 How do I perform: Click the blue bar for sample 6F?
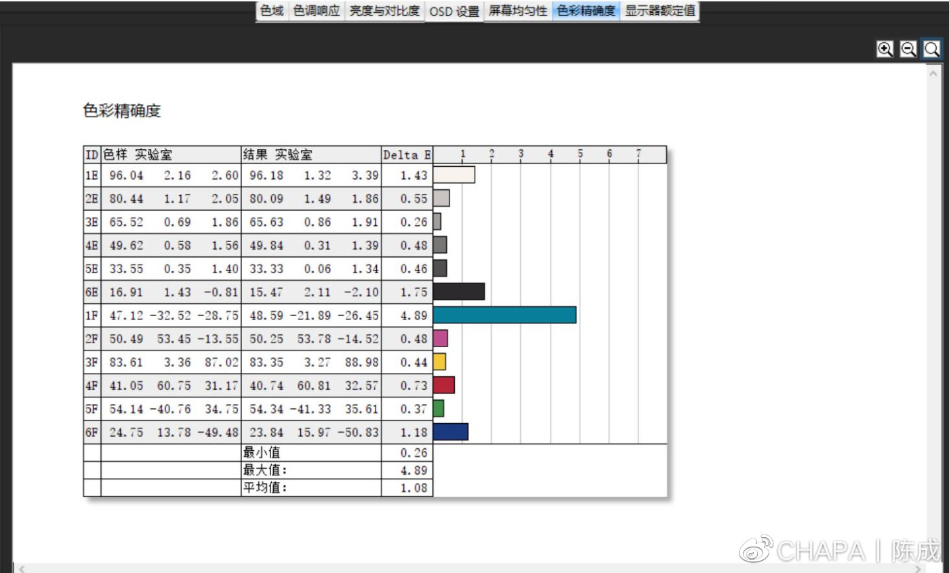tap(451, 432)
